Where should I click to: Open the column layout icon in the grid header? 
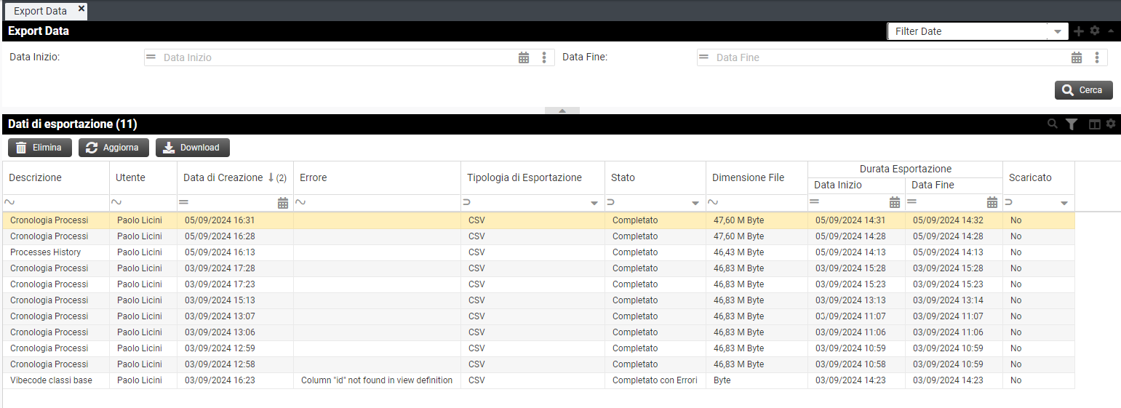1094,124
